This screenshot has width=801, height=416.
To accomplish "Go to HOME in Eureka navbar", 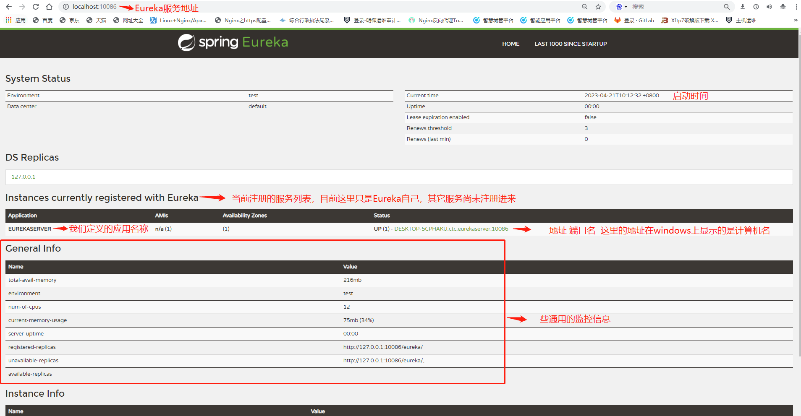I will point(510,44).
